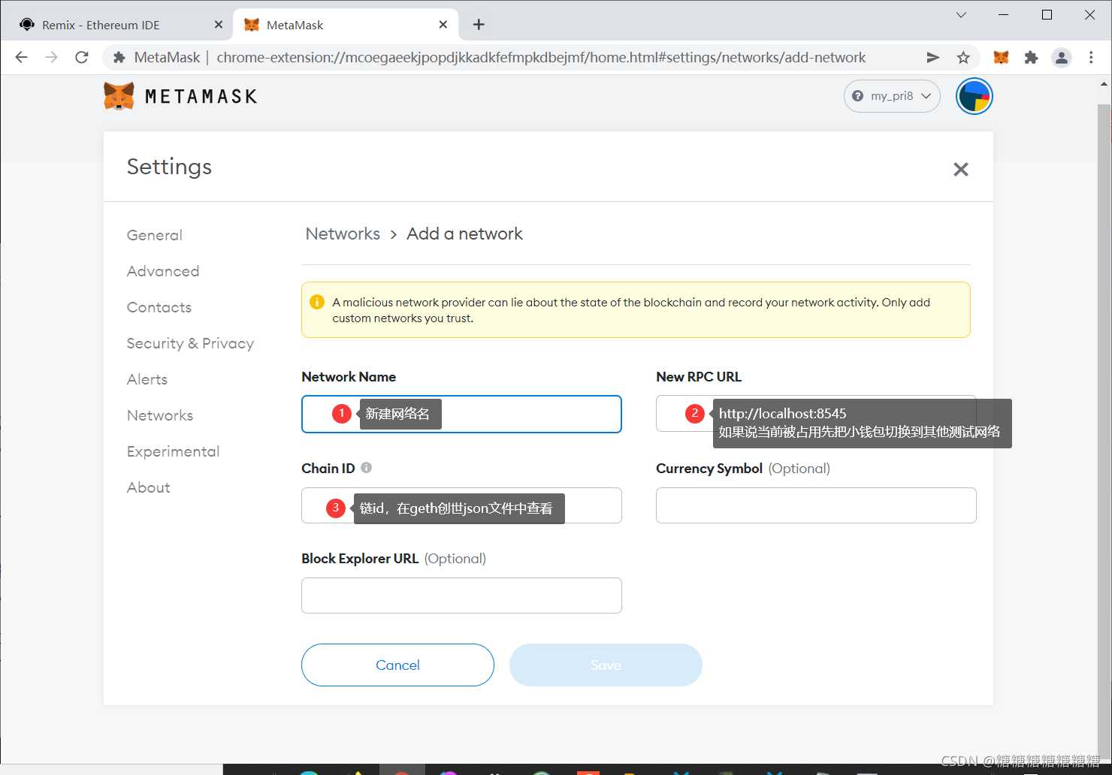Open the my_pri8 network dropdown

[x=892, y=96]
